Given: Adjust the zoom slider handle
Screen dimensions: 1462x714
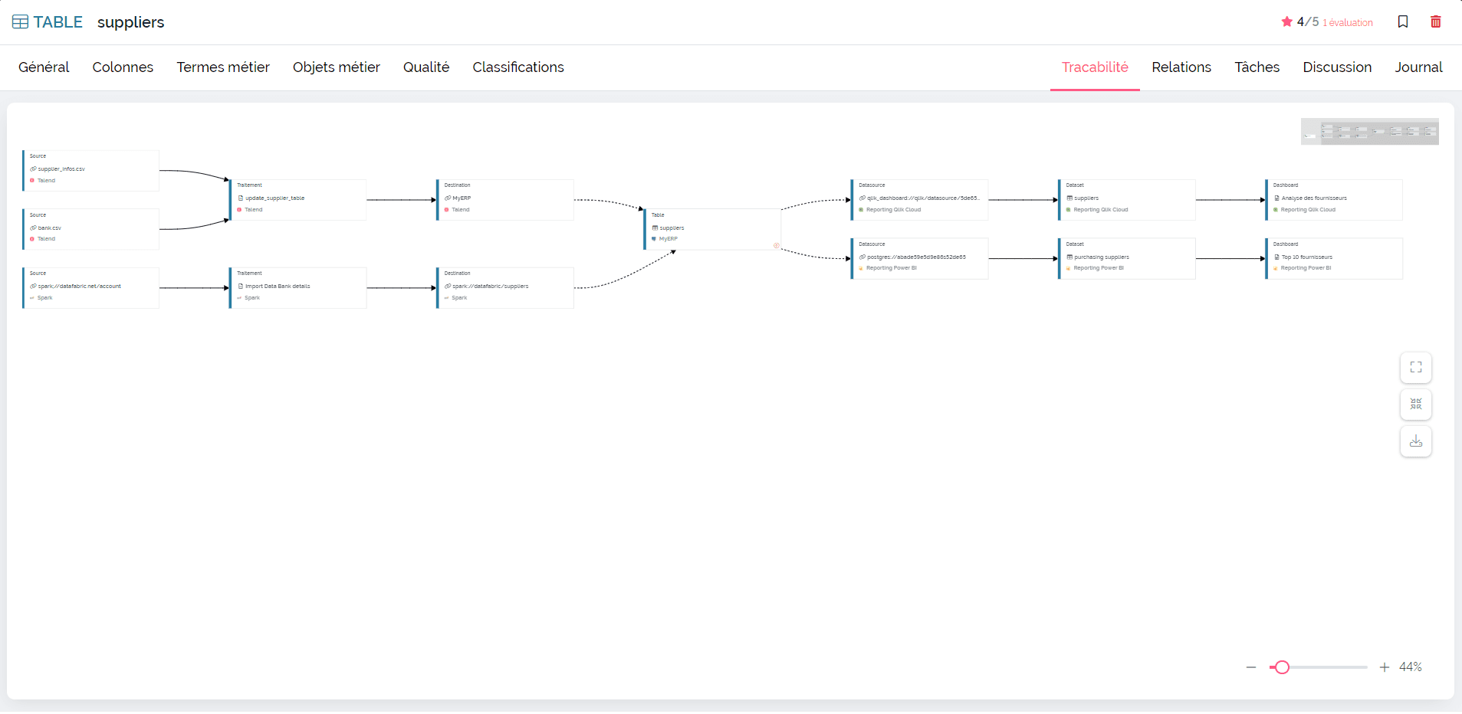Looking at the screenshot, I should pos(1282,667).
